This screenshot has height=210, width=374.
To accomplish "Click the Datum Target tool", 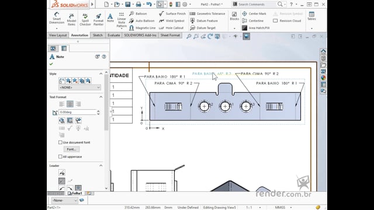I will (x=203, y=28).
